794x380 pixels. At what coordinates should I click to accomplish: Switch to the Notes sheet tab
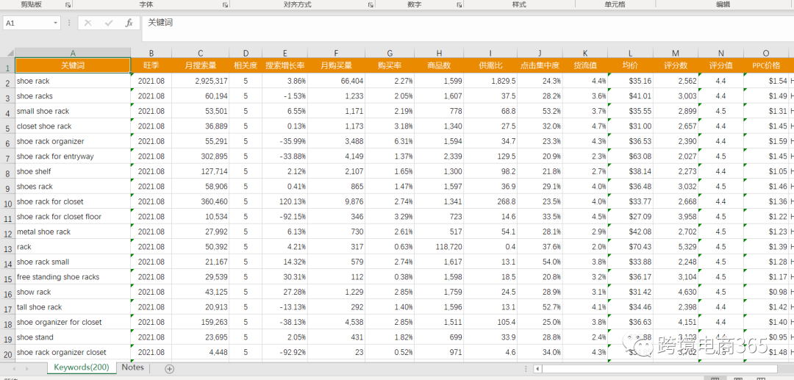[x=132, y=368]
